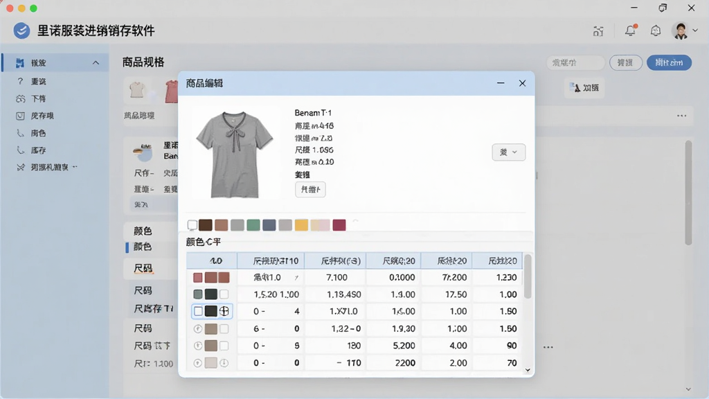Open the scan frame icon left of the bell
The height and width of the screenshot is (399, 709).
click(598, 31)
